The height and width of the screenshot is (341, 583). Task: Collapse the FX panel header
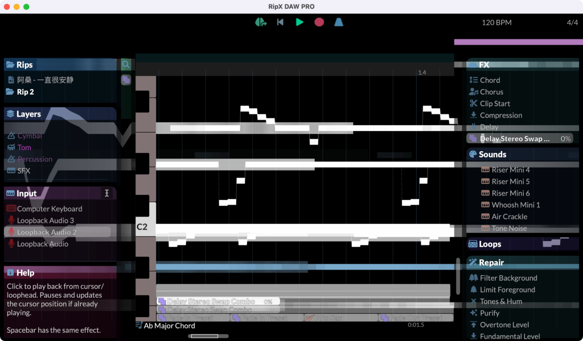coord(523,65)
